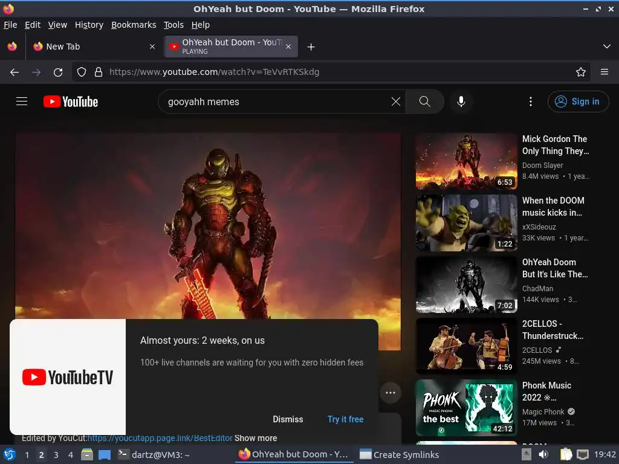619x464 pixels.
Task: Click the Magic Phonk channel name
Action: [x=543, y=411]
